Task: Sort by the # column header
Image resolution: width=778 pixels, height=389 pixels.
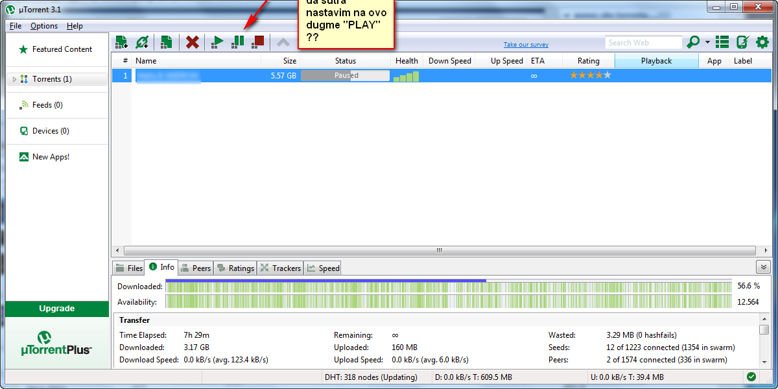Action: tap(122, 61)
